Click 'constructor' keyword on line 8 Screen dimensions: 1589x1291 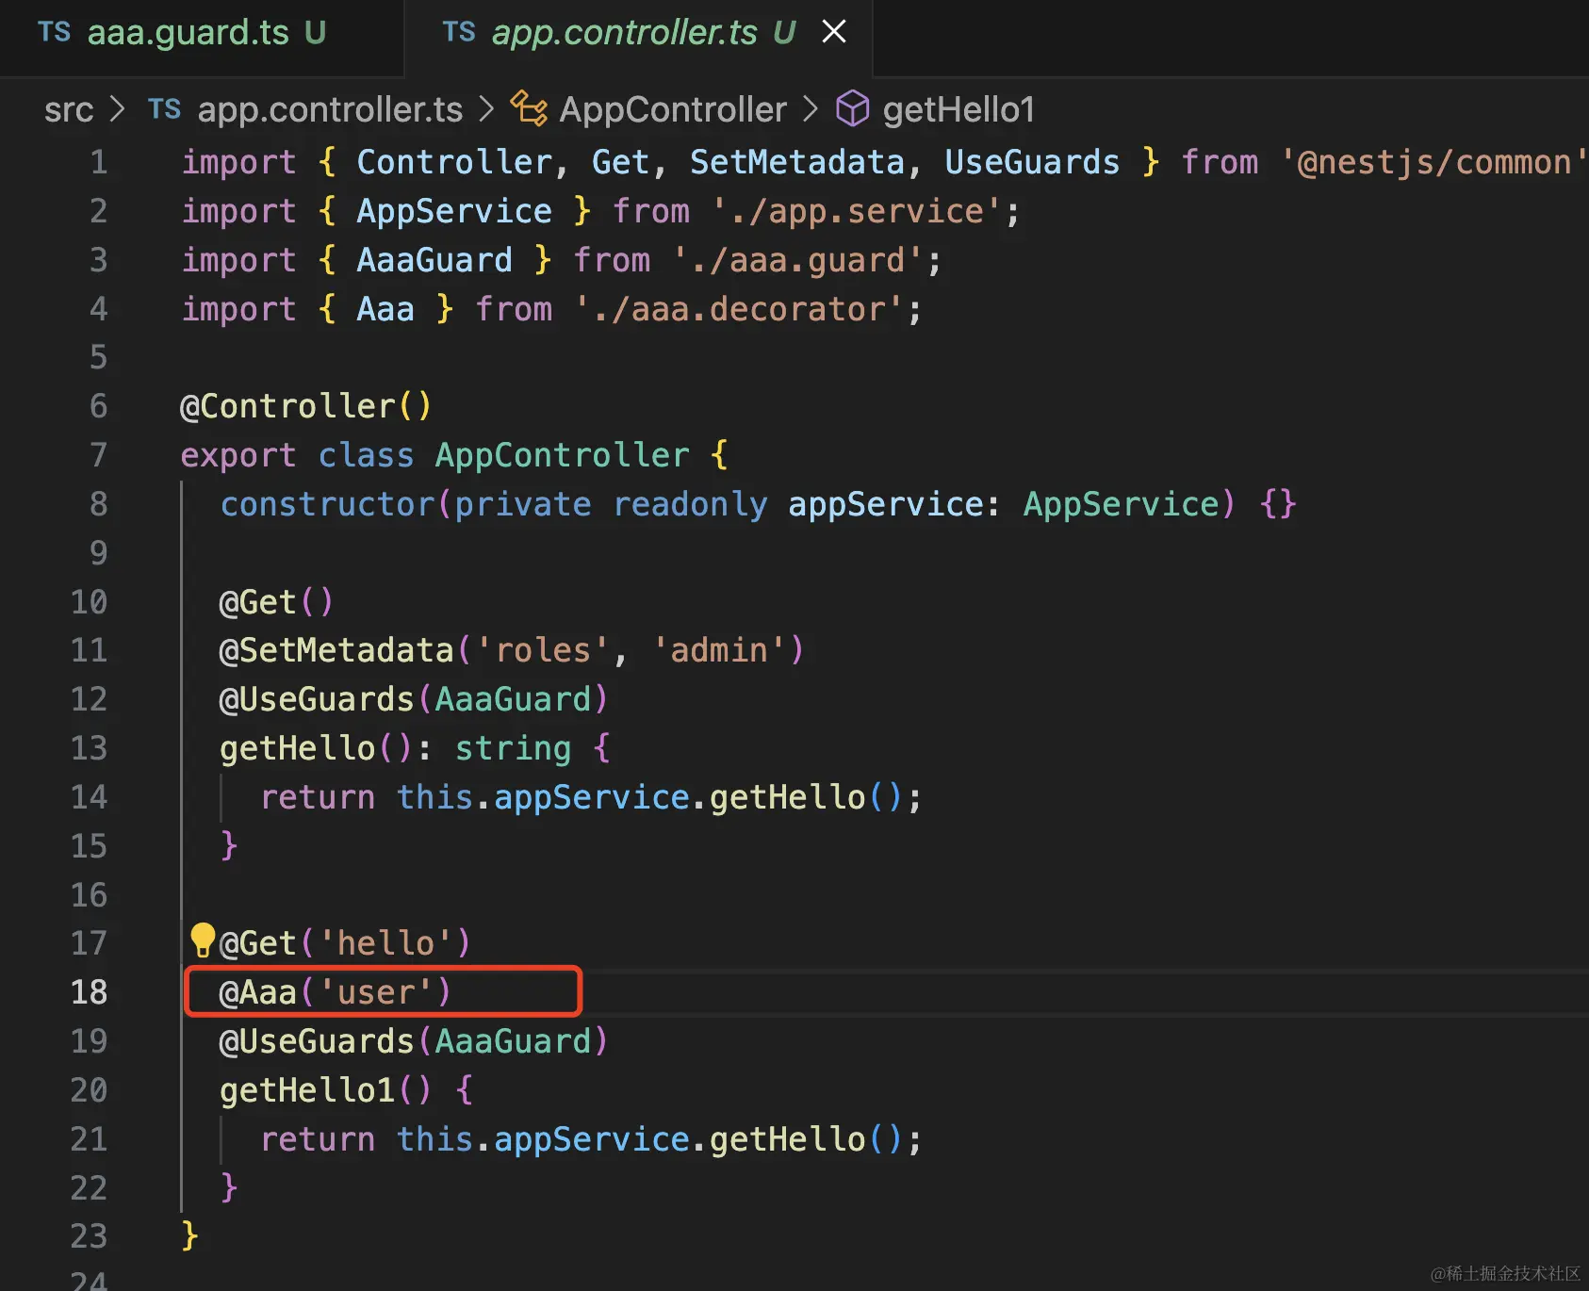click(x=327, y=504)
